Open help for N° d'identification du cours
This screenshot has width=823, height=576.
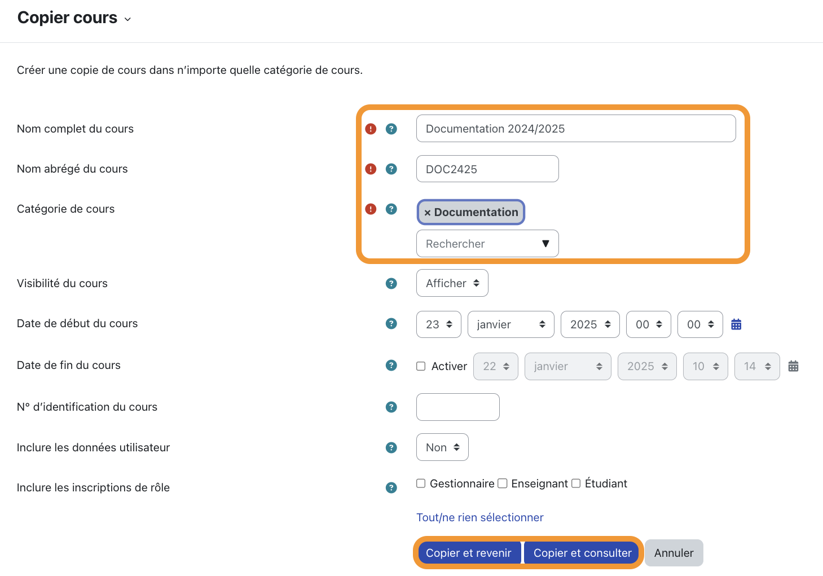(391, 407)
